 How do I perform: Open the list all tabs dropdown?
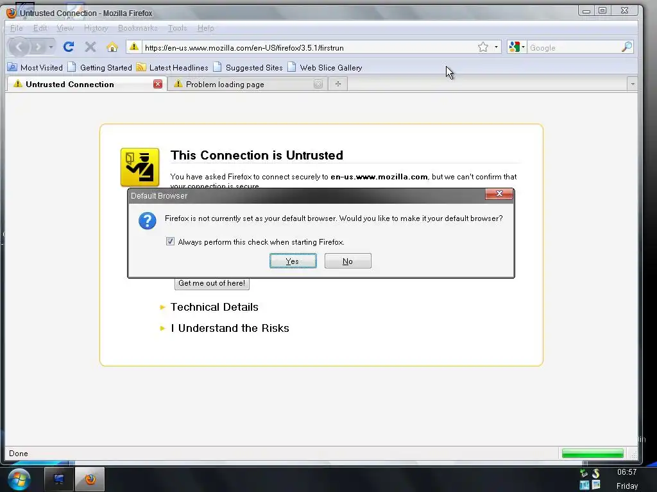click(x=632, y=84)
